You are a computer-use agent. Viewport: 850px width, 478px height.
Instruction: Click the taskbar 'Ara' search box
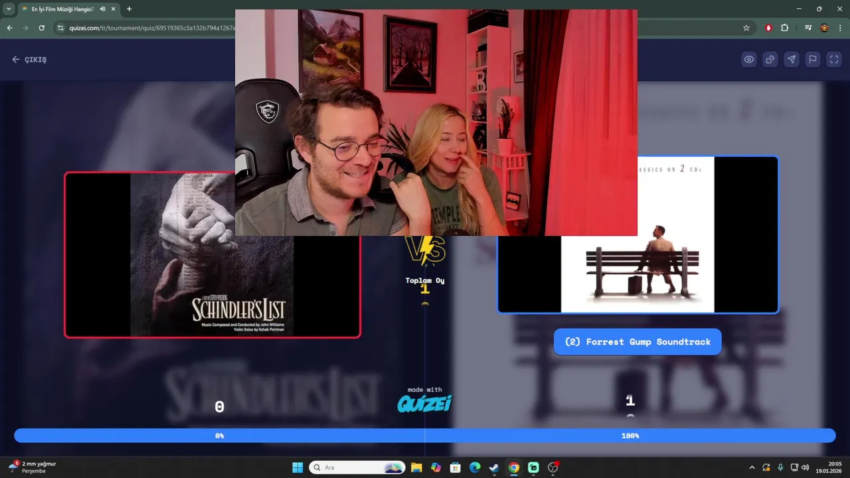(x=357, y=467)
